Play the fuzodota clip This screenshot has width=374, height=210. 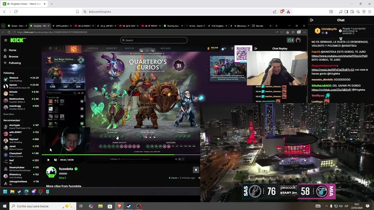pos(48,160)
